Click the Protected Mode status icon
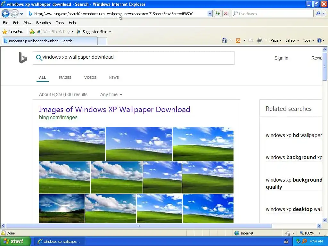Image resolution: width=328 pixels, height=246 pixels. click(288, 233)
